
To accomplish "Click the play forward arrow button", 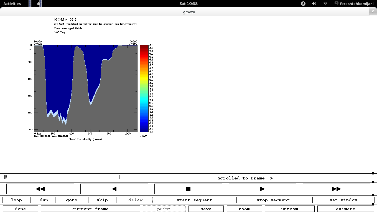I will click(262, 189).
